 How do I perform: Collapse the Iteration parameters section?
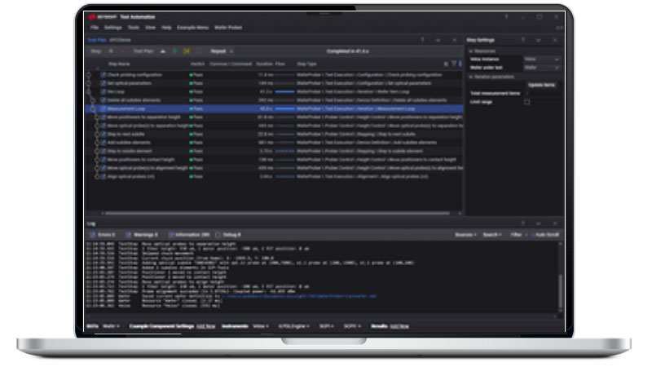471,77
